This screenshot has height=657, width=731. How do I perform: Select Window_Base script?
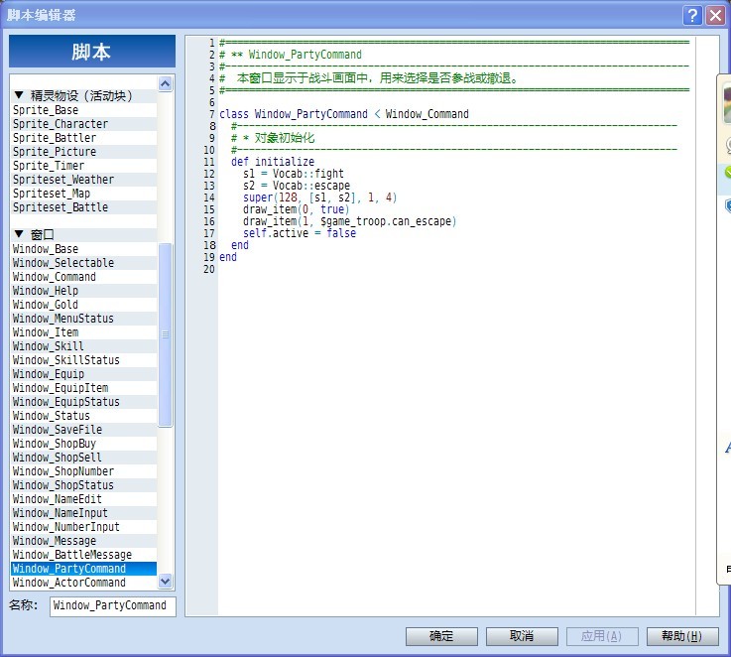tap(84, 249)
